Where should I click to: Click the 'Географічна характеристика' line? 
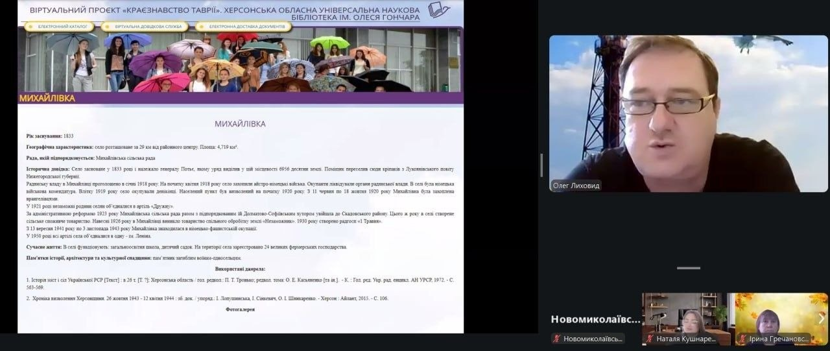[x=132, y=147]
